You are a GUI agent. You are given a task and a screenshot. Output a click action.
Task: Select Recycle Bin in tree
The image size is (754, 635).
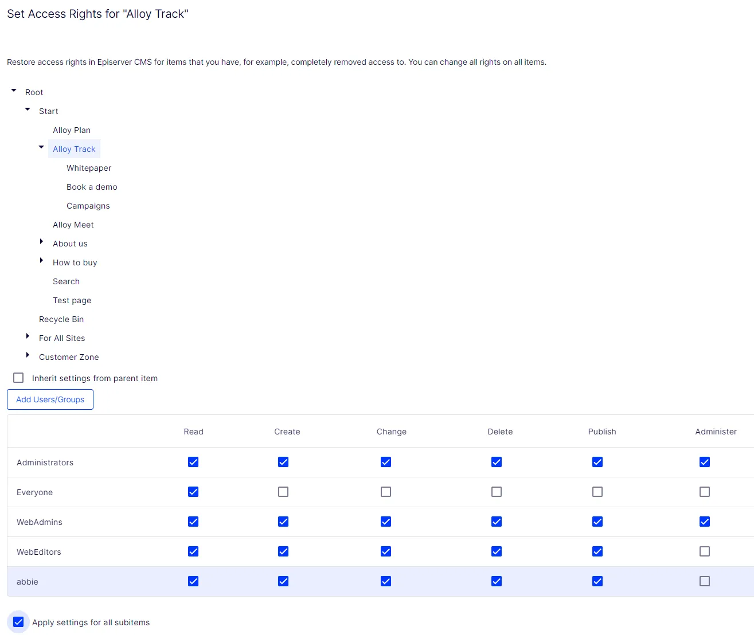pyautogui.click(x=61, y=319)
